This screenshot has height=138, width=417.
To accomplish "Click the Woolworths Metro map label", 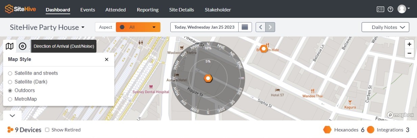I will 182,53.
